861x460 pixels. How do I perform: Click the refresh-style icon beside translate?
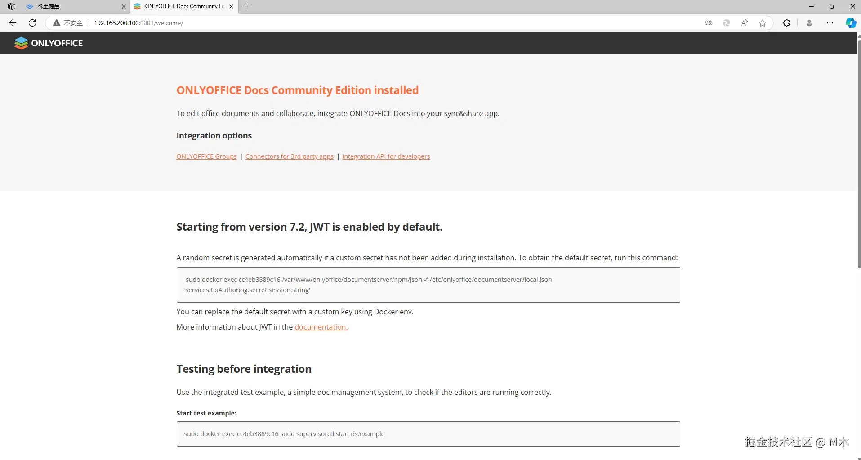pyautogui.click(x=727, y=23)
